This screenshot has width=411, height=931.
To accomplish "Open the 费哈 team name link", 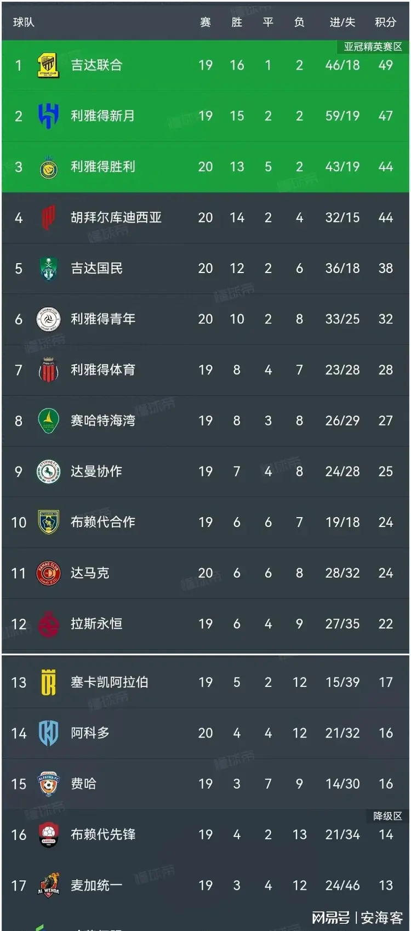I will tap(83, 784).
